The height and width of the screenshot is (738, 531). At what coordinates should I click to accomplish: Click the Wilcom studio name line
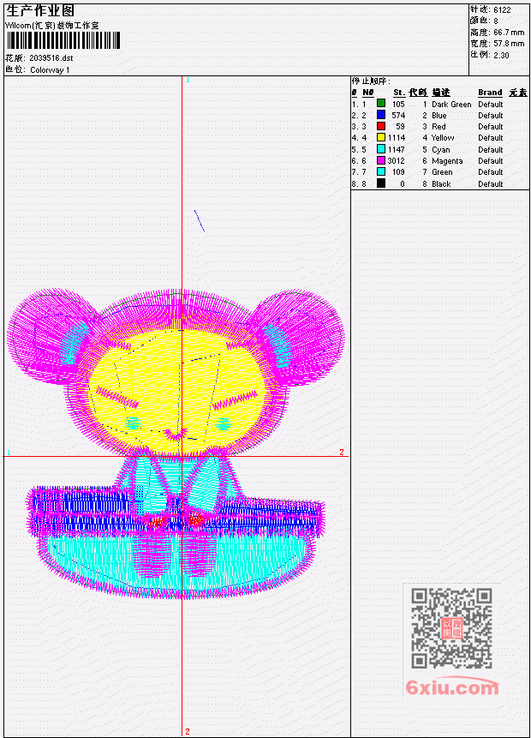(51, 26)
